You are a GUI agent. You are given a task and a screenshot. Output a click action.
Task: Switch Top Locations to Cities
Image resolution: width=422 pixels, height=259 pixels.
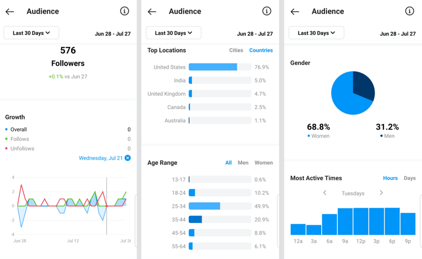(x=236, y=51)
